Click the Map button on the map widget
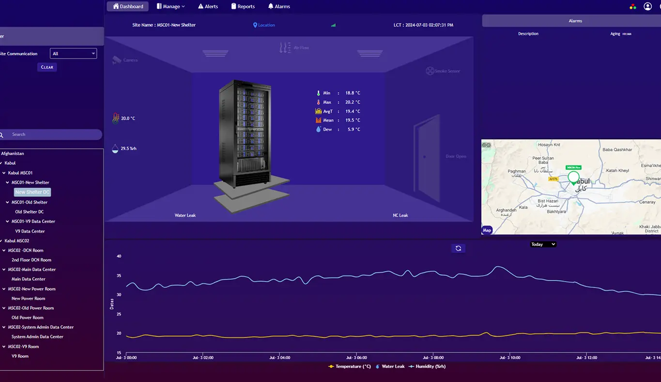This screenshot has height=382, width=661. pos(487,230)
